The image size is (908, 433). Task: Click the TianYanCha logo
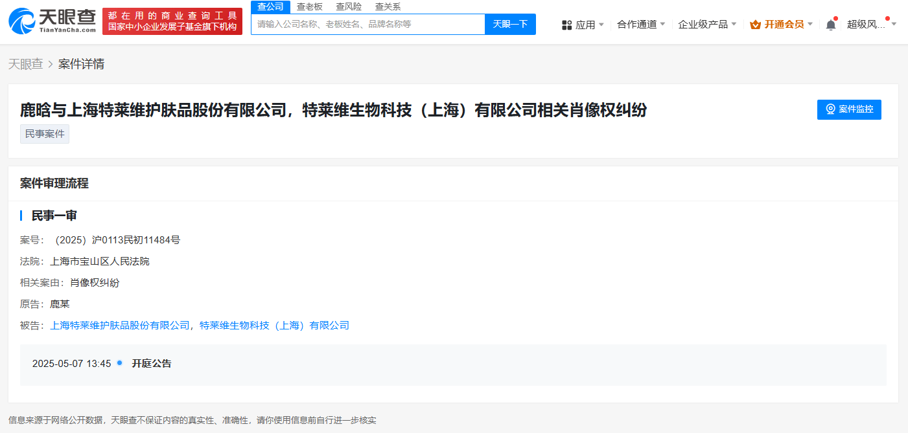tap(52, 21)
